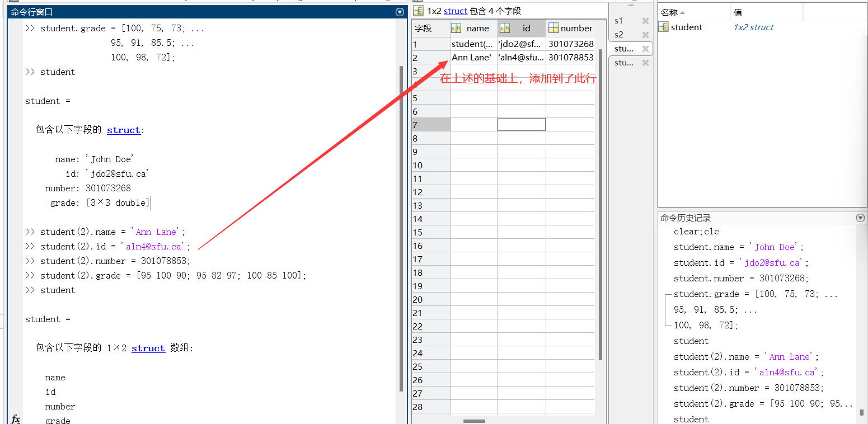Collapse the grouped student.grade commands in history

pyautogui.click(x=665, y=309)
